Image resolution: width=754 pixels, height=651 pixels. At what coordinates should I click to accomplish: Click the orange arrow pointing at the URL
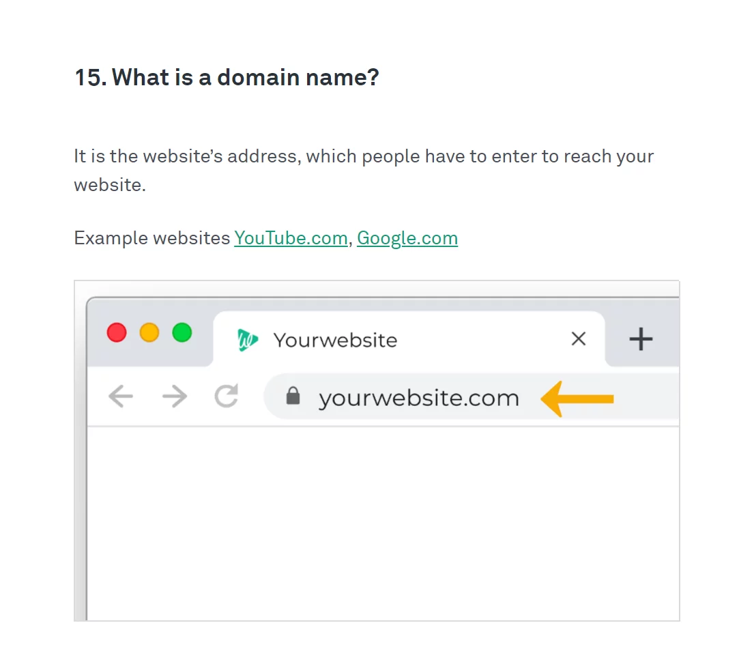click(x=577, y=399)
